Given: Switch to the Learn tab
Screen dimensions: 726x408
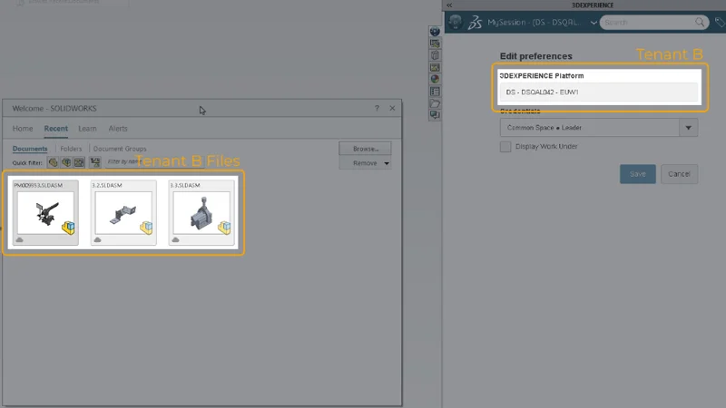Looking at the screenshot, I should pos(87,129).
